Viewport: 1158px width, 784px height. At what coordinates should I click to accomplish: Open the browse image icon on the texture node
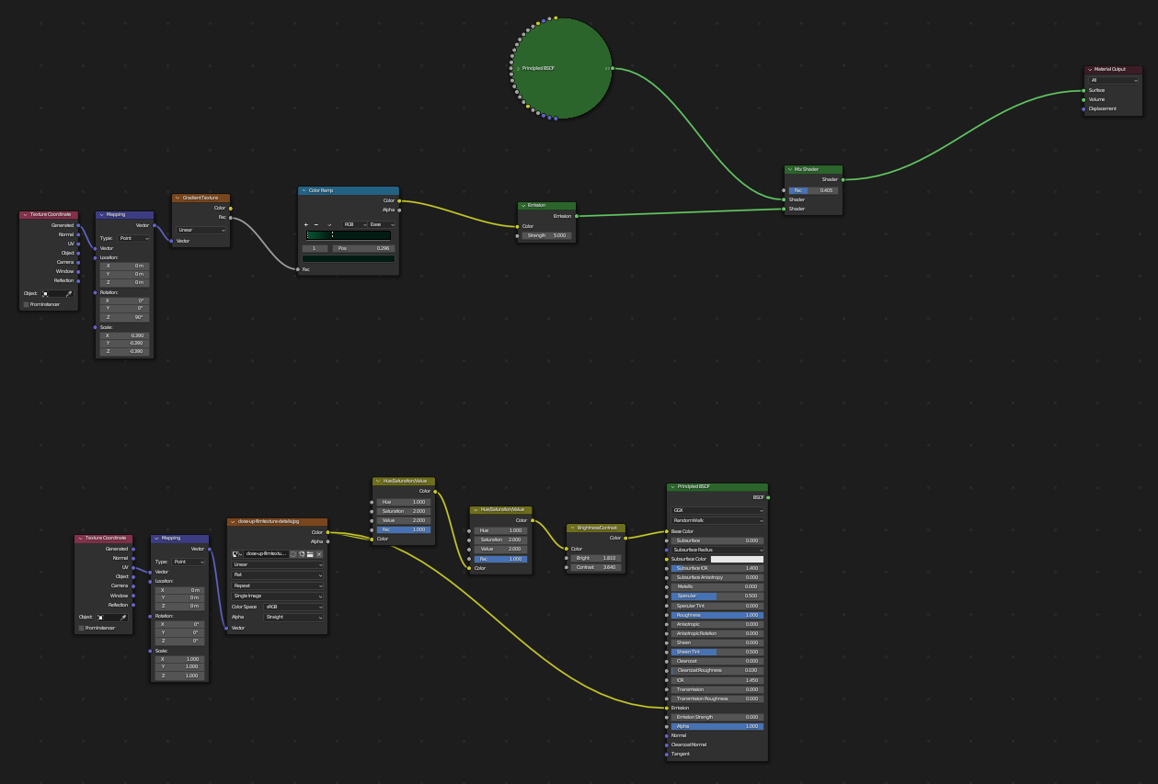(236, 554)
